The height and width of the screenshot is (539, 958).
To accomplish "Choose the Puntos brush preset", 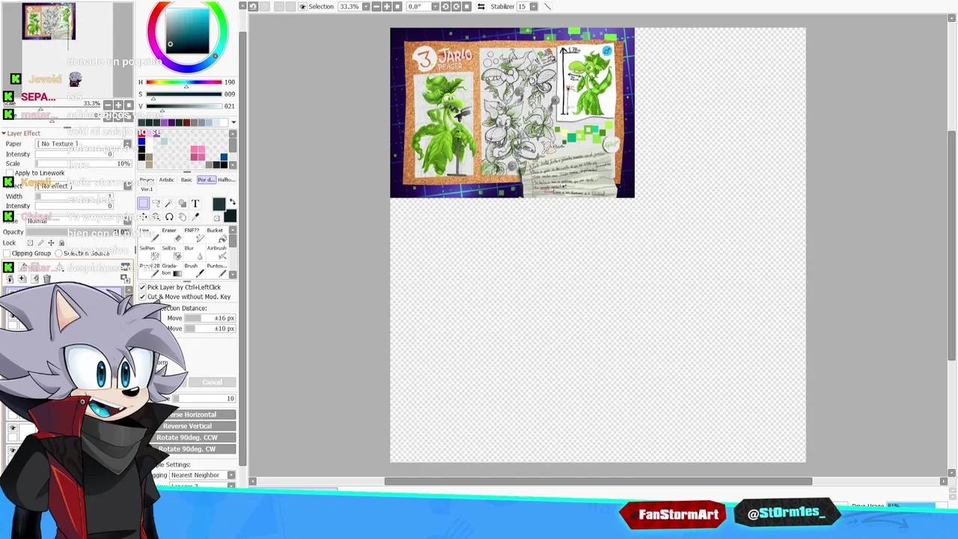I will coord(216,269).
